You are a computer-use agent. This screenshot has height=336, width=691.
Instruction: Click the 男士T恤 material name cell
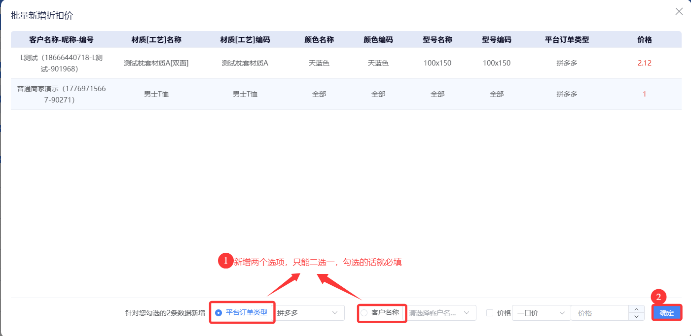tap(156, 94)
